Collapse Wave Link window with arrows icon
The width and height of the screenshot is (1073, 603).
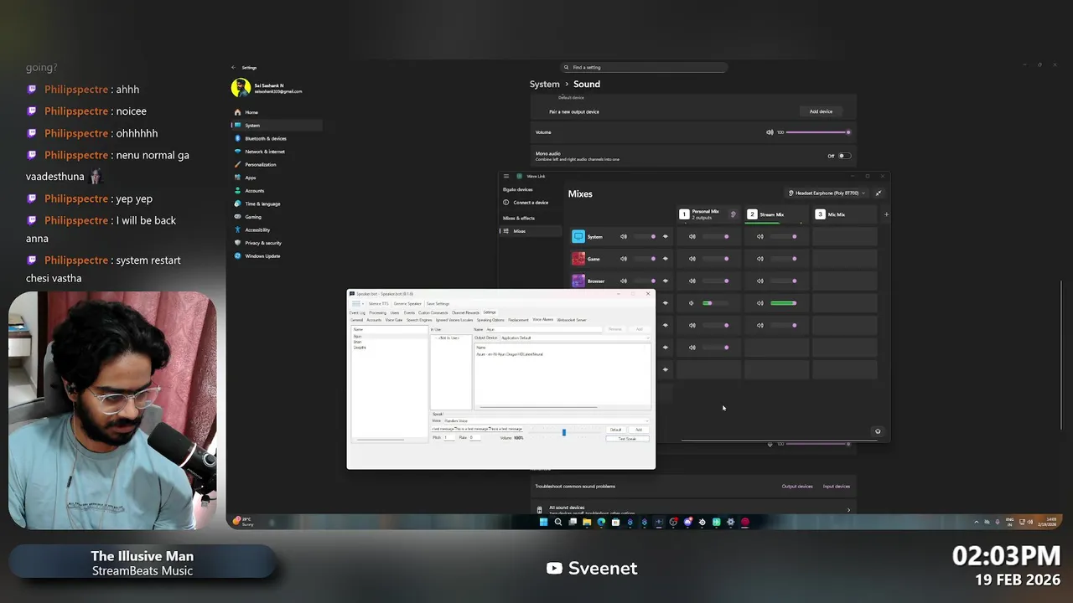tap(879, 193)
